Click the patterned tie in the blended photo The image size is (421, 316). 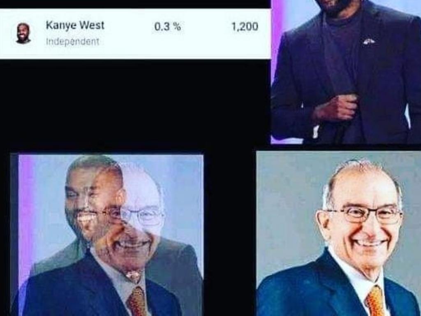136,301
